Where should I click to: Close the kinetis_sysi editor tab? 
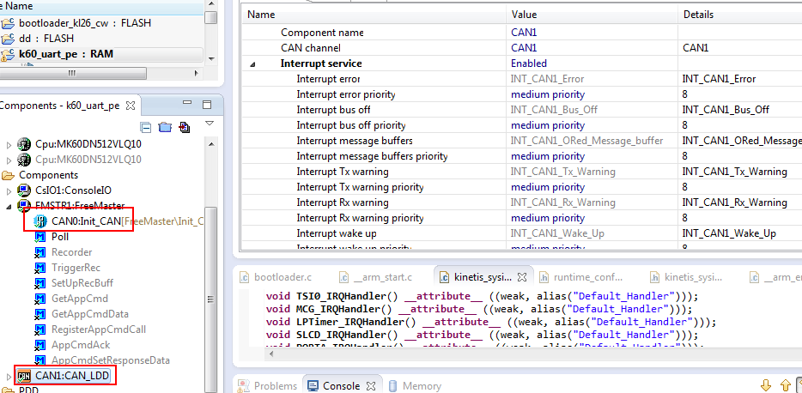(x=521, y=277)
